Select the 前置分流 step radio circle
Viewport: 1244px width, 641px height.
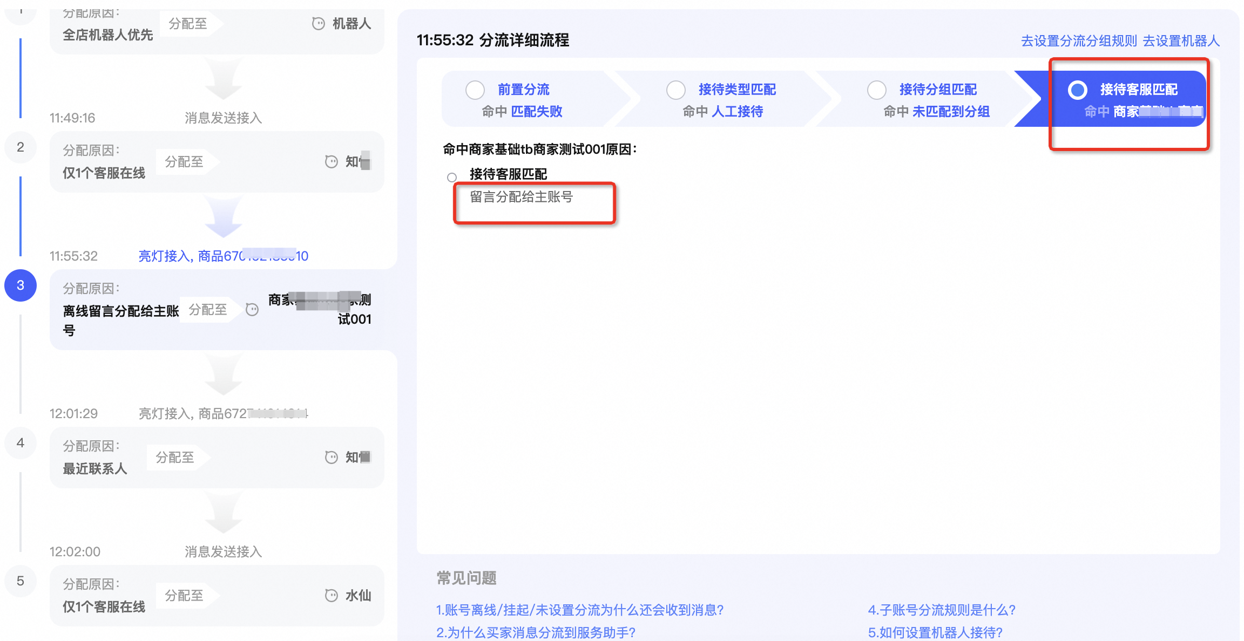tap(475, 90)
